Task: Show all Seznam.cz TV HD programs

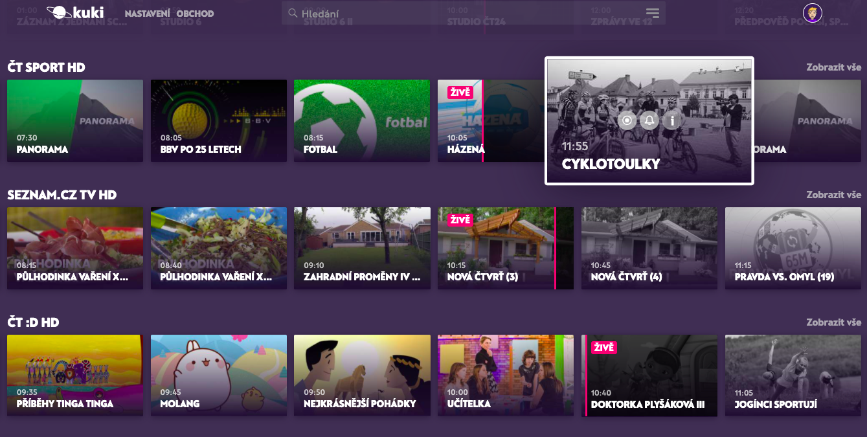Action: (834, 195)
